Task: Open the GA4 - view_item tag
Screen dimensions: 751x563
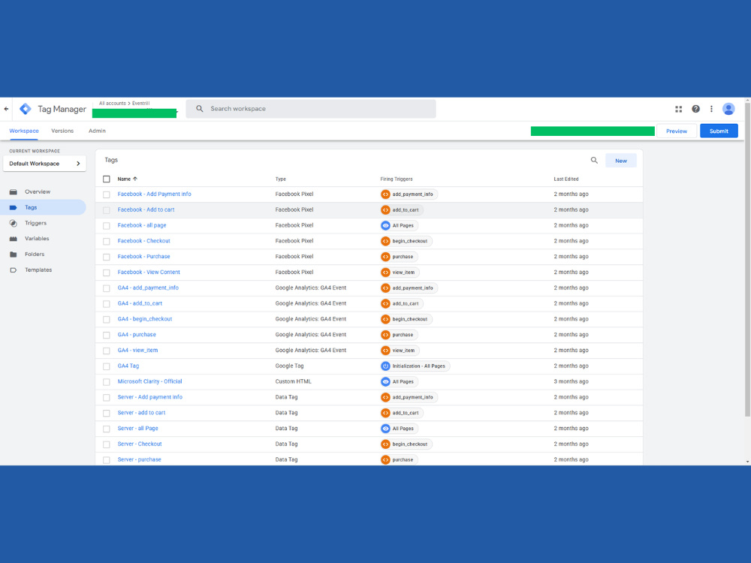Action: (x=137, y=350)
